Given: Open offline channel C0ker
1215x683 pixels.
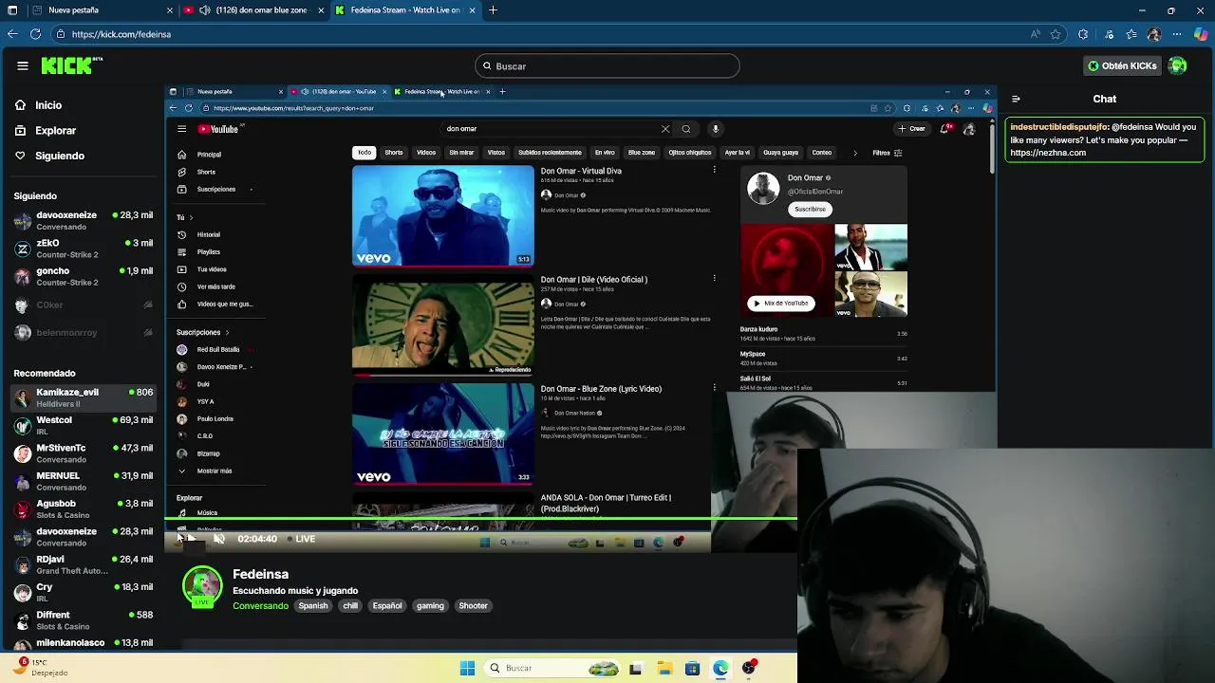Looking at the screenshot, I should [x=83, y=305].
